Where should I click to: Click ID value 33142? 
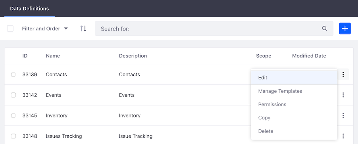point(30,95)
